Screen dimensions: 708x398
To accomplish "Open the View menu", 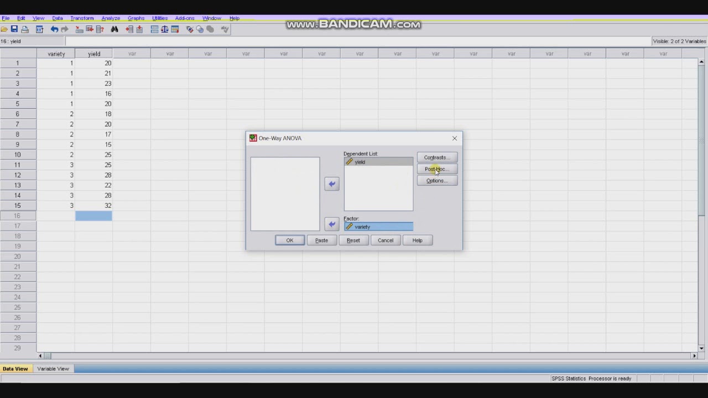I will pyautogui.click(x=38, y=18).
